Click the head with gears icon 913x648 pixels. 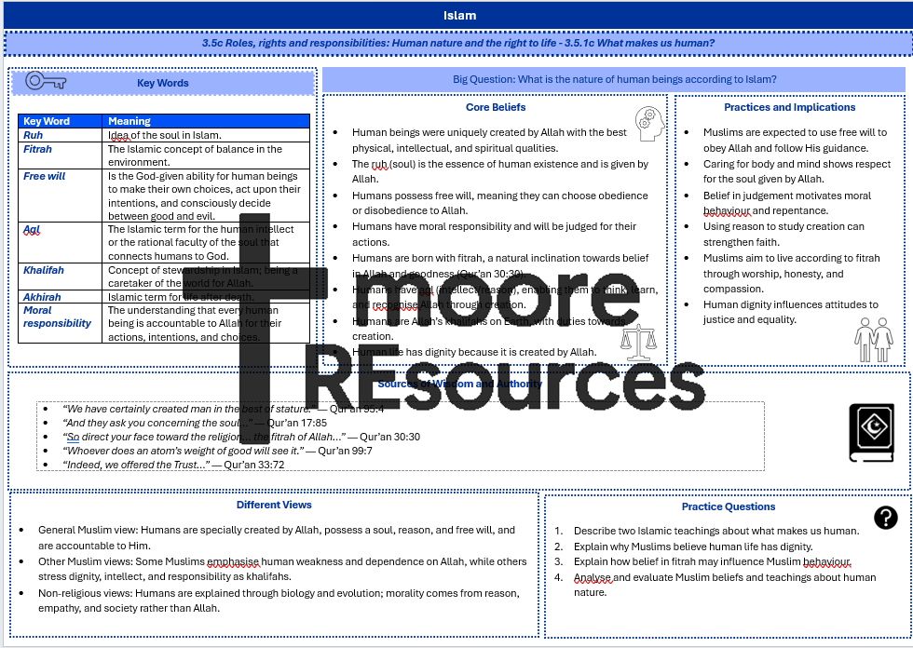tap(649, 123)
